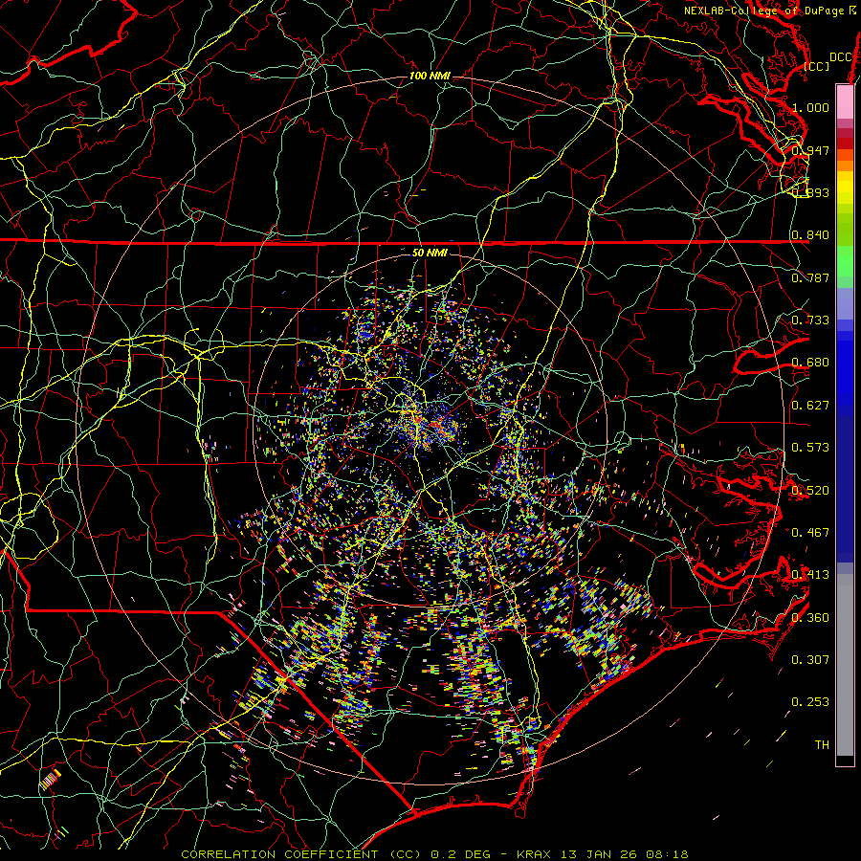The width and height of the screenshot is (861, 861).
Task: Click the 0.253 legend value
Action: point(810,702)
